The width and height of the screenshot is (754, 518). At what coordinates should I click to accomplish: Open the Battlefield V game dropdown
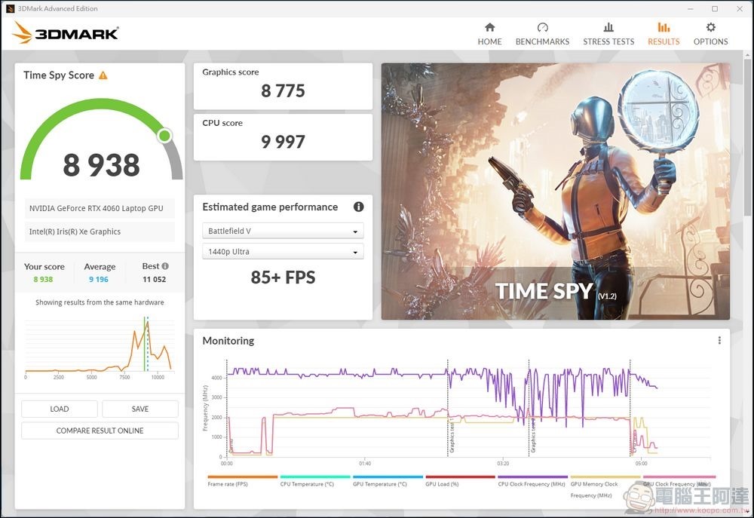[x=283, y=231]
